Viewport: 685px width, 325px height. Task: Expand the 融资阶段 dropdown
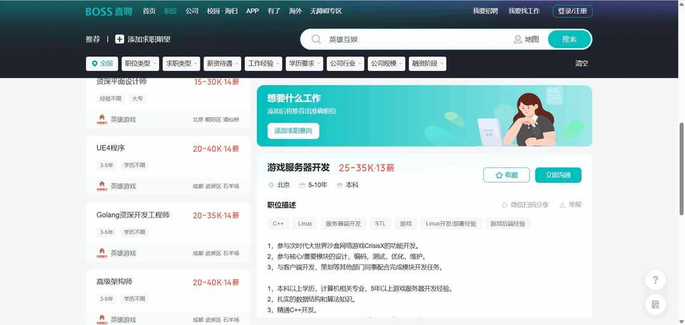[x=427, y=63]
